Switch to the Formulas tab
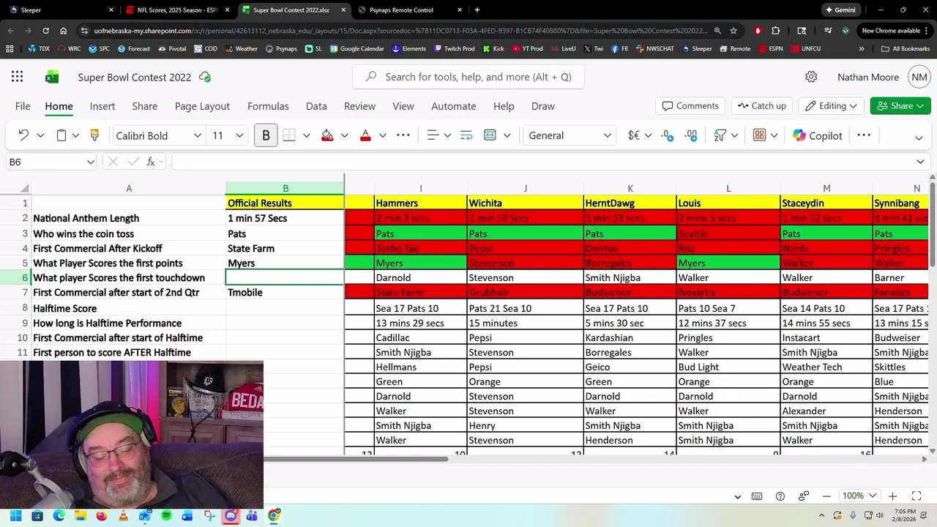Viewport: 937px width, 527px height. pyautogui.click(x=268, y=106)
